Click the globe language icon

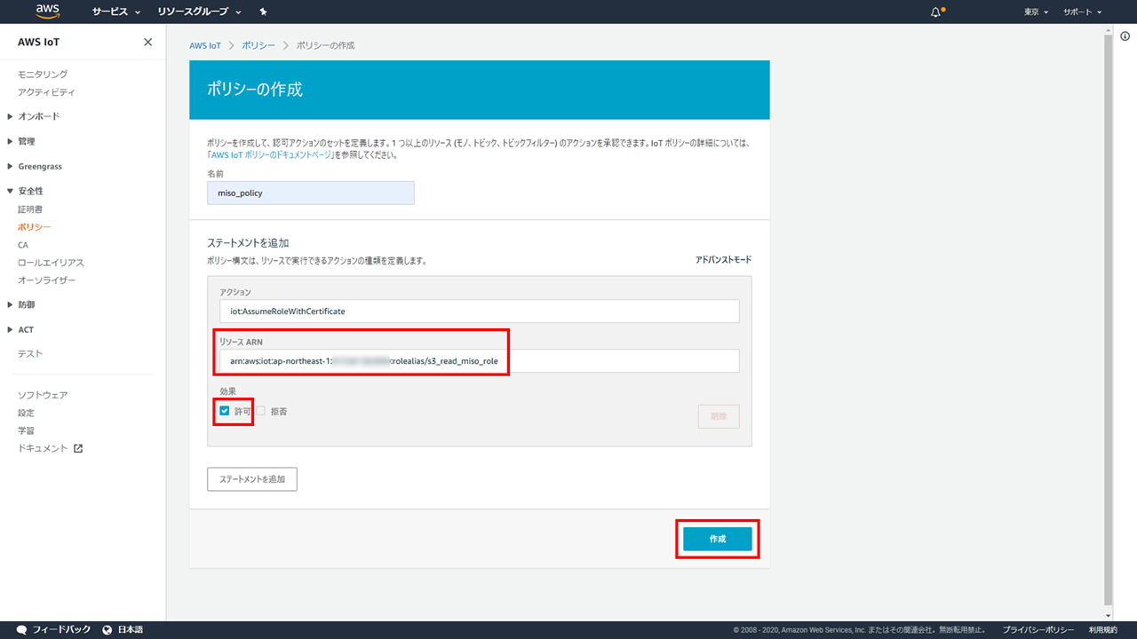107,629
